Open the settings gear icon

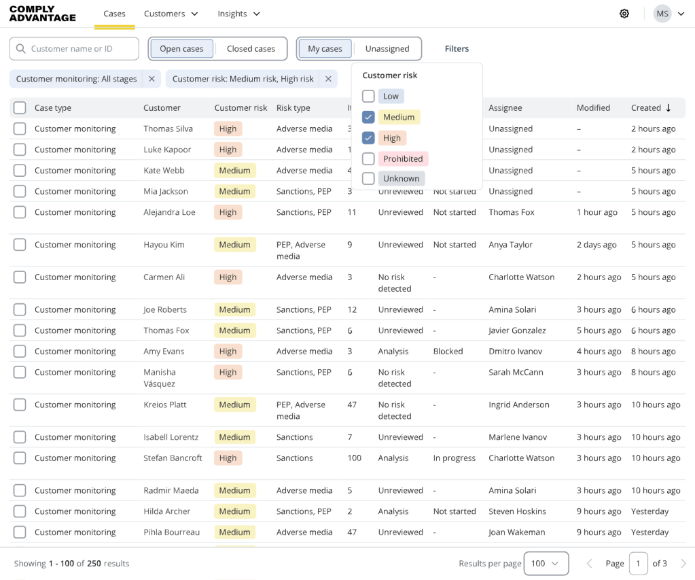click(x=624, y=14)
